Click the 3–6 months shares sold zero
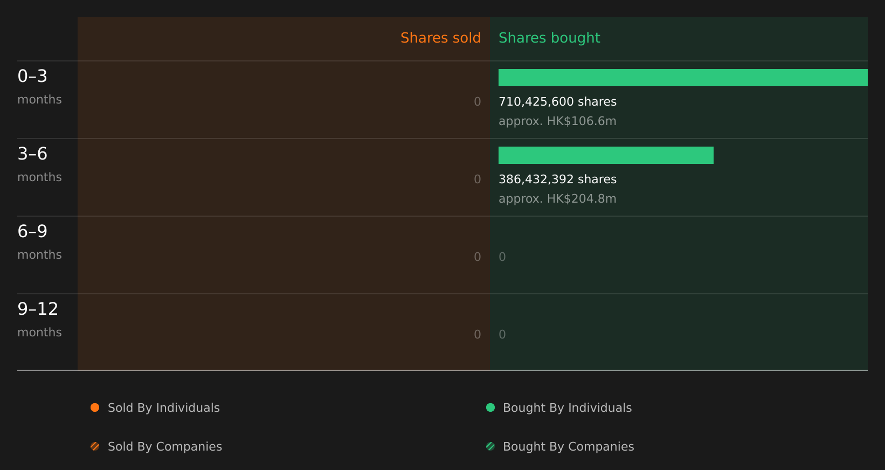Screen dimensions: 885x470 [478, 179]
